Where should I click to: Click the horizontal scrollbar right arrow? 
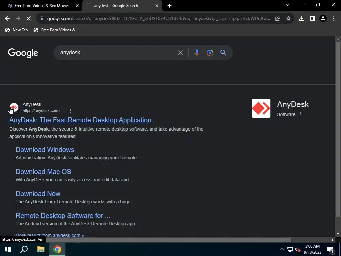333,240
